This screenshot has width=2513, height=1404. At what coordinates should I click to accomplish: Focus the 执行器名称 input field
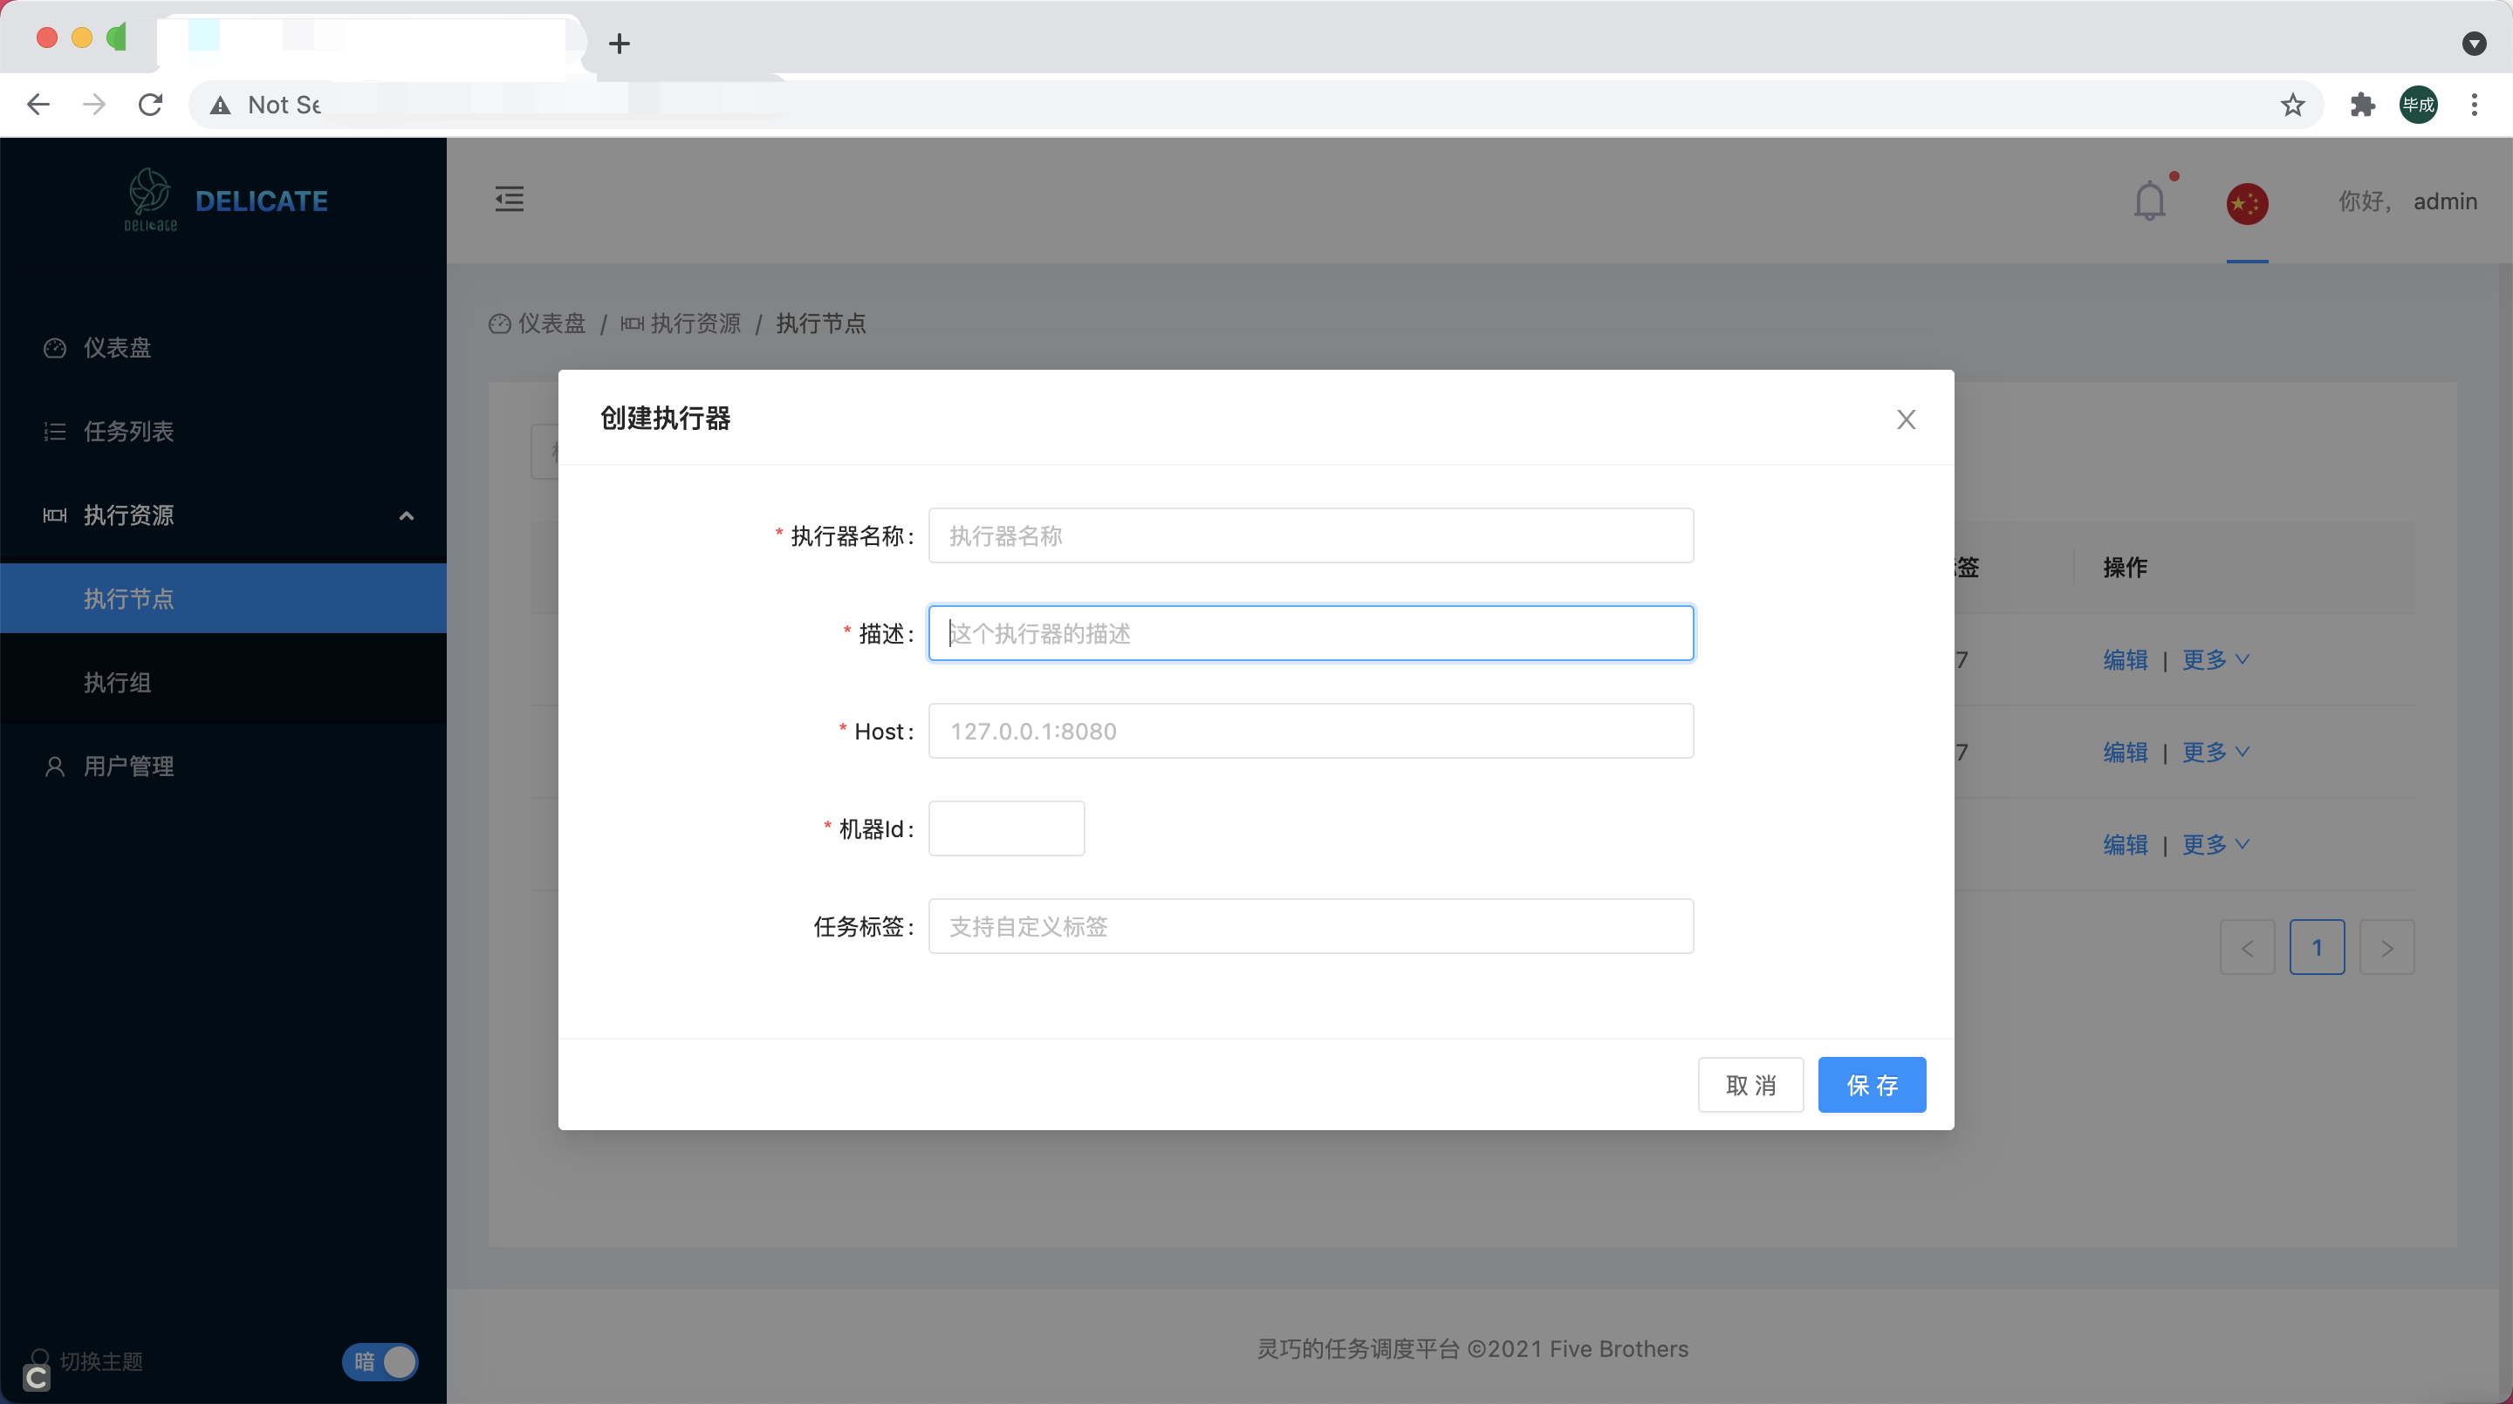[1310, 535]
